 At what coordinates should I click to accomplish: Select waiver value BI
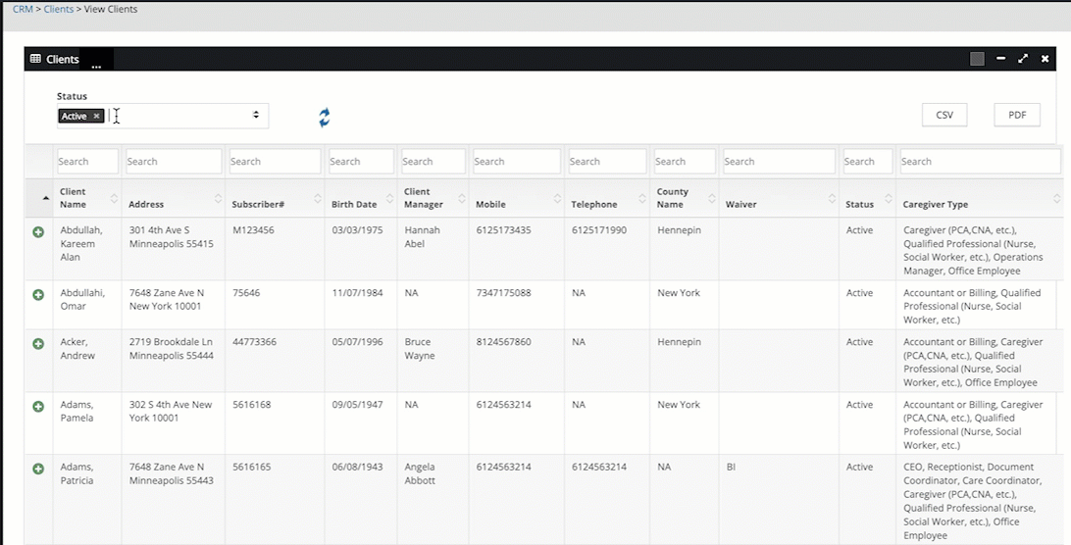[x=731, y=468]
